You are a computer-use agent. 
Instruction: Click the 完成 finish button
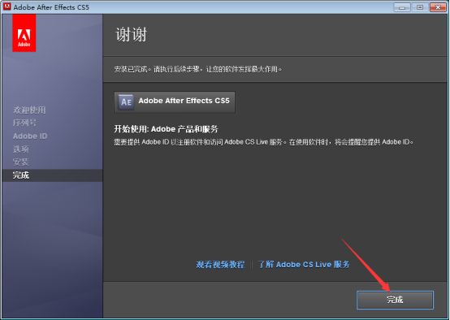[395, 300]
